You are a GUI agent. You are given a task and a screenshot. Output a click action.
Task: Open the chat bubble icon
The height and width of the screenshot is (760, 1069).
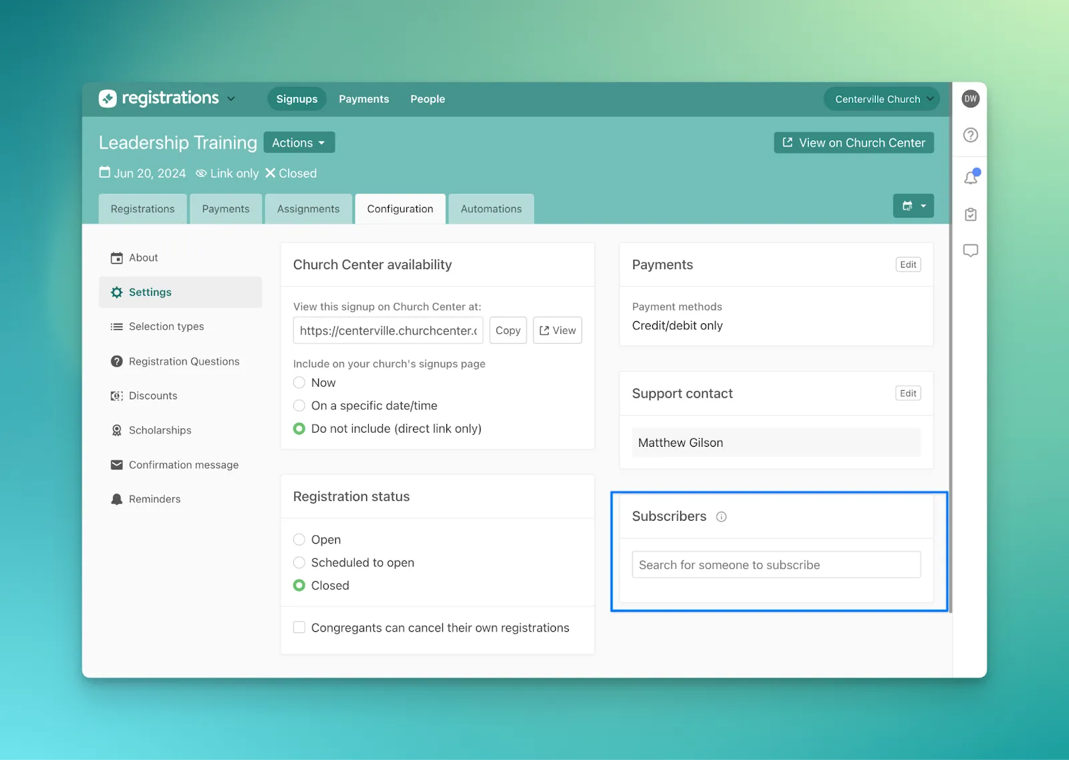point(970,250)
